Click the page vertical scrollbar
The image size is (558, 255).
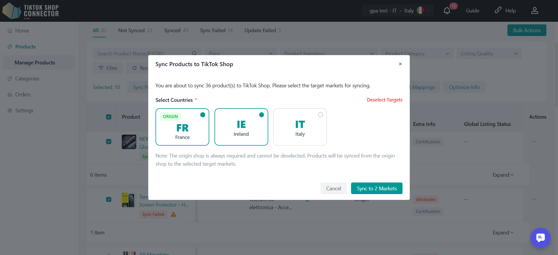coord(556,75)
